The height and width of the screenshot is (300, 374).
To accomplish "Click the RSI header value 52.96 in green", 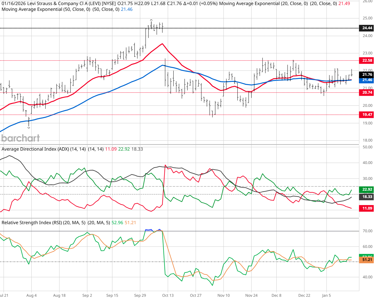I will point(117,223).
